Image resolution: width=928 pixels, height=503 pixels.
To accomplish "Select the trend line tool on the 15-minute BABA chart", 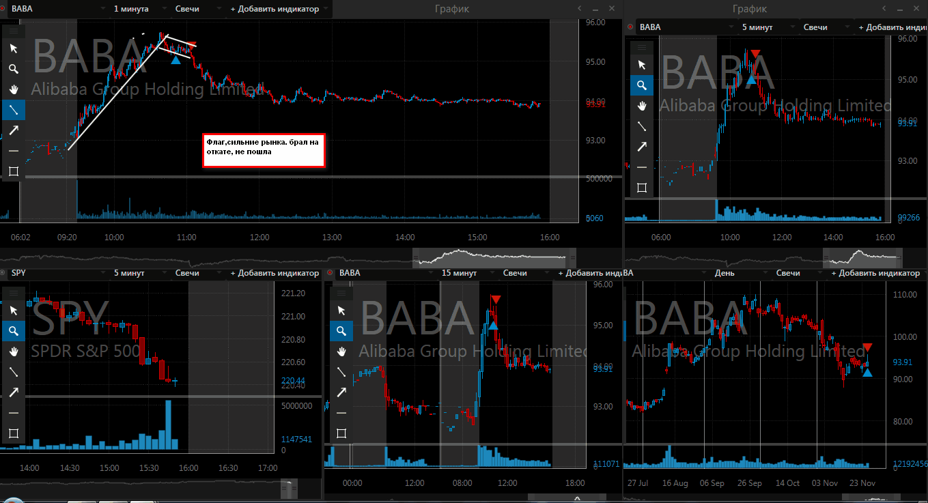I will point(341,372).
